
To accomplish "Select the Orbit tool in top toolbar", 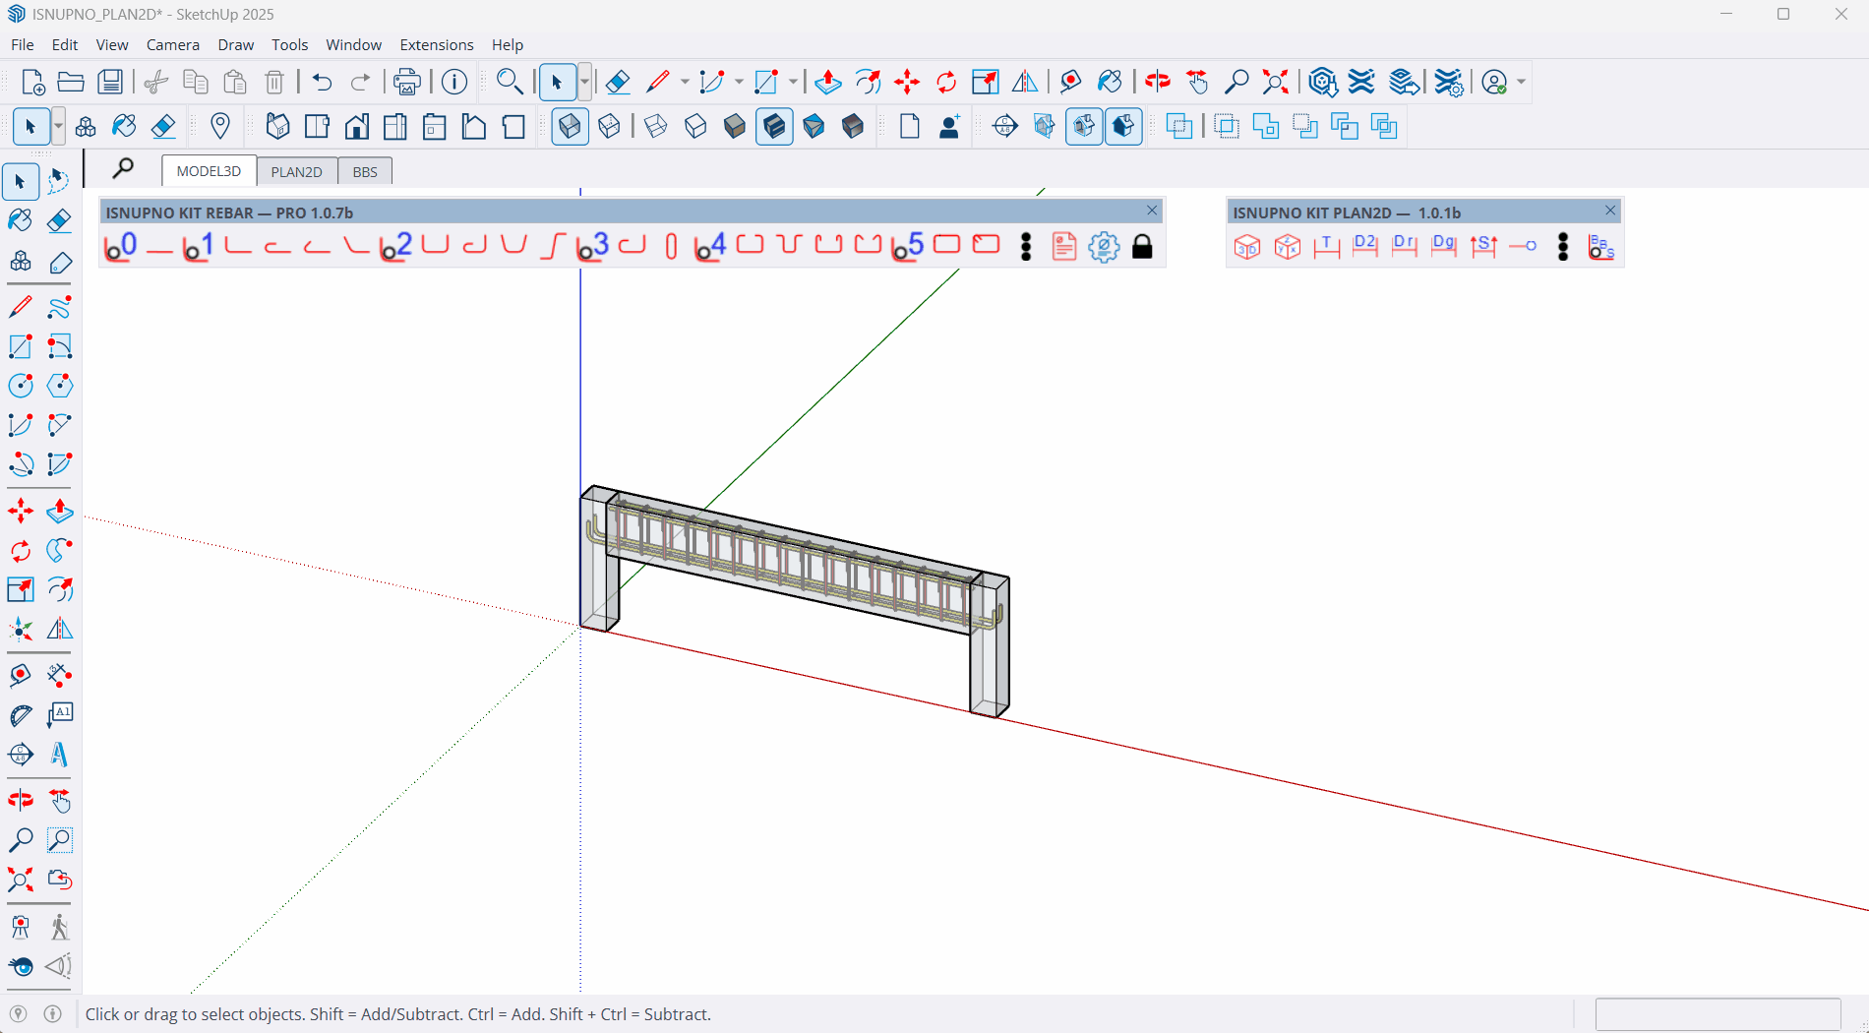I will point(1157,82).
